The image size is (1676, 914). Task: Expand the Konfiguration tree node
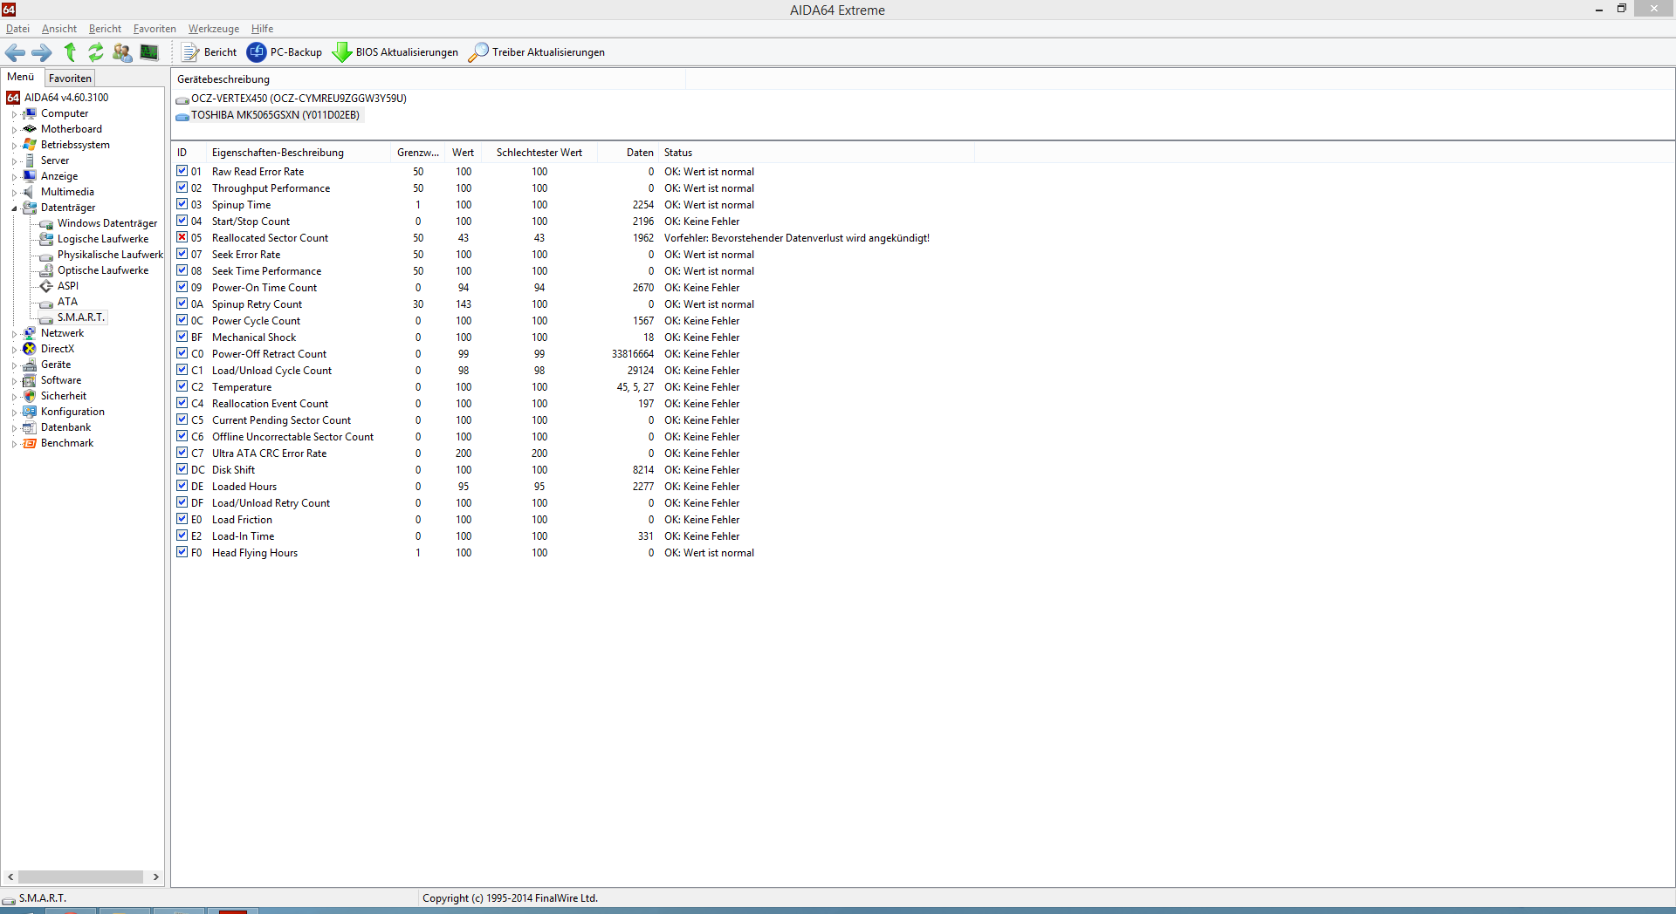14,413
